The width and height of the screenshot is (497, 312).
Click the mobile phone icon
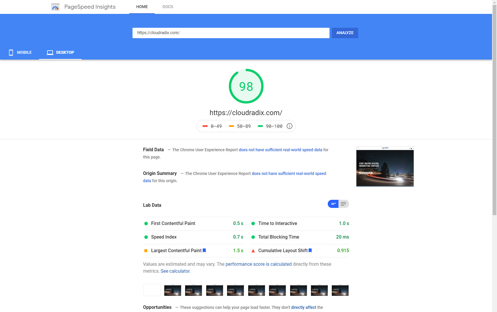point(11,52)
